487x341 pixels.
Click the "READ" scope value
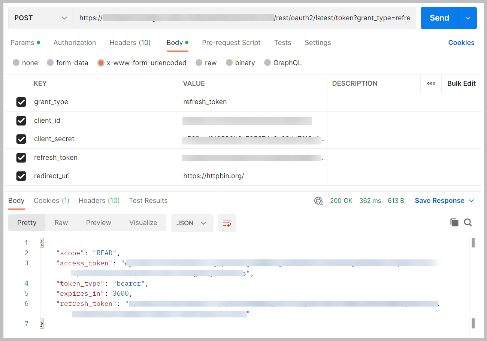(105, 253)
